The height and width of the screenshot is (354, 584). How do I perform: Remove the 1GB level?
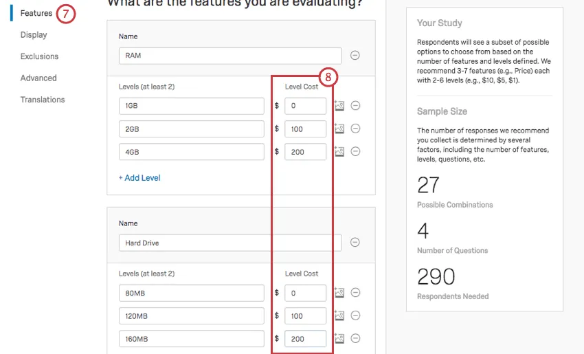(x=355, y=106)
